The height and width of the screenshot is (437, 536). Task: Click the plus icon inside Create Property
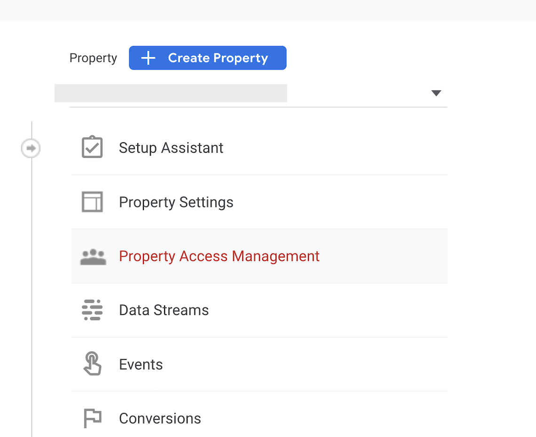[148, 57]
